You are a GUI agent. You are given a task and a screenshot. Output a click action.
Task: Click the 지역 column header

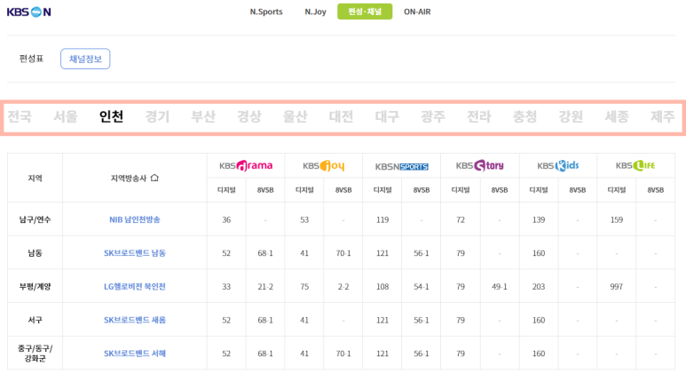pyautogui.click(x=35, y=178)
